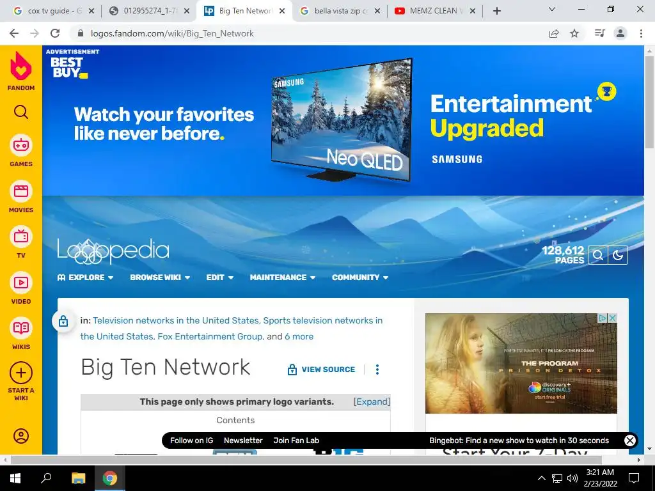Open the three-dot page actions menu
This screenshot has height=491, width=655.
[377, 370]
